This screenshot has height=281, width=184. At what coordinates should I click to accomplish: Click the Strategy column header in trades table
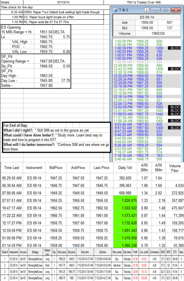(35, 252)
